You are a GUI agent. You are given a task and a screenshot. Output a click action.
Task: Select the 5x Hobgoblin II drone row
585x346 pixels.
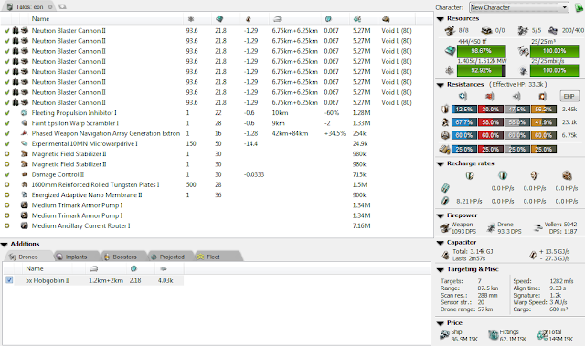click(x=93, y=280)
